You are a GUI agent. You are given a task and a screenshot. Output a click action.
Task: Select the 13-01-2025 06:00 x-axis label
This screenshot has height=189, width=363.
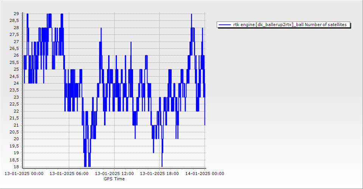[69, 174]
